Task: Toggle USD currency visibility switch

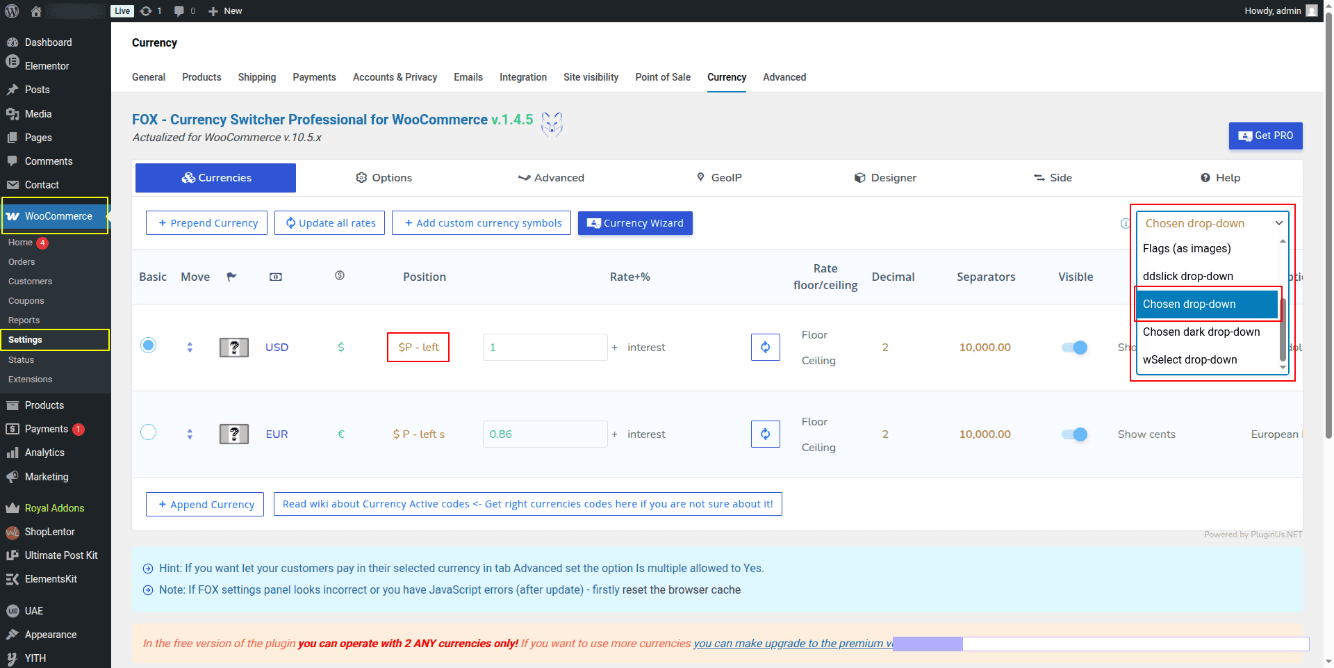Action: (x=1074, y=348)
